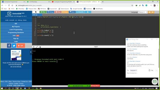Open the Jobs sidebar item

tap(16, 35)
